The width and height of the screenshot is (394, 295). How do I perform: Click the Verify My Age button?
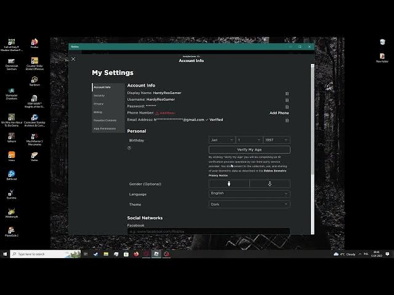(249, 149)
